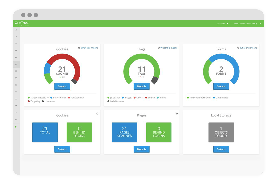Image resolution: width=278 pixels, height=185 pixels.
Task: Open 'What this means' for Cookies
Action: pos(89,48)
